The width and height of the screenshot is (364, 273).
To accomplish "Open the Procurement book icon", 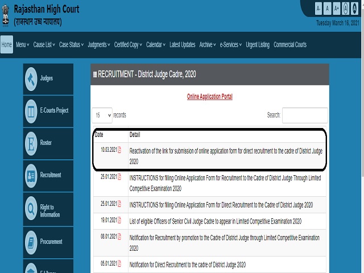I will point(31,243).
